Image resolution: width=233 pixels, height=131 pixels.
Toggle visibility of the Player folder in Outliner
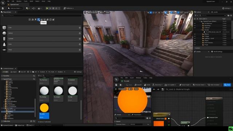point(195,40)
